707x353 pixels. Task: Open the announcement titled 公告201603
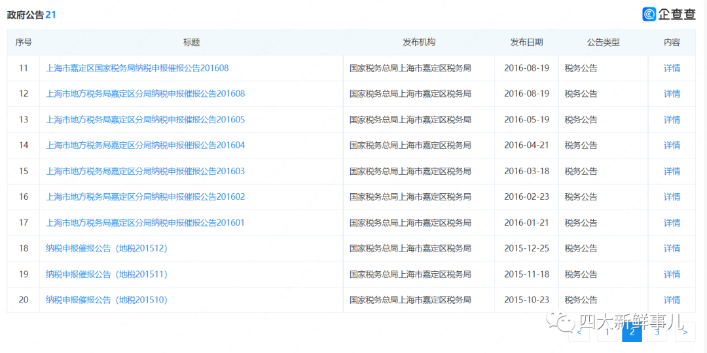coord(145,172)
